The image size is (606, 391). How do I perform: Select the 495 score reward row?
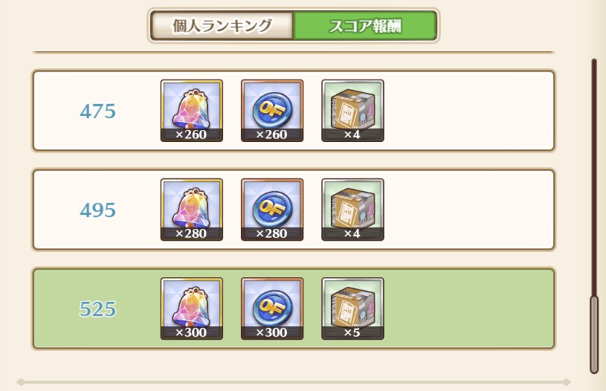(x=294, y=210)
